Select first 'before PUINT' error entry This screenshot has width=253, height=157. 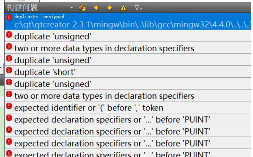coord(128,119)
